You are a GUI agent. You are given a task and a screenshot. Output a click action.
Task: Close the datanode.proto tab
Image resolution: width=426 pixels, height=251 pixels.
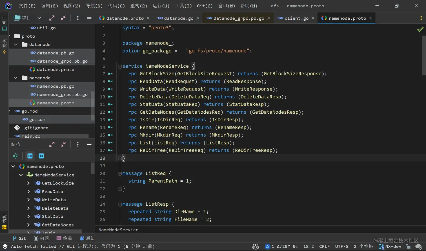[148, 18]
